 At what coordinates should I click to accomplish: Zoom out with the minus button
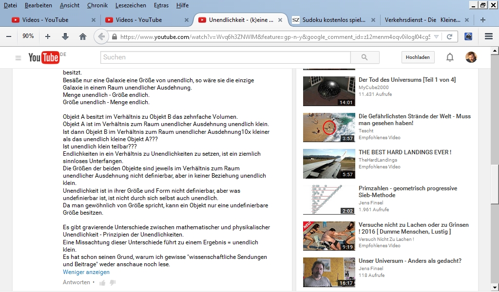[x=9, y=36]
